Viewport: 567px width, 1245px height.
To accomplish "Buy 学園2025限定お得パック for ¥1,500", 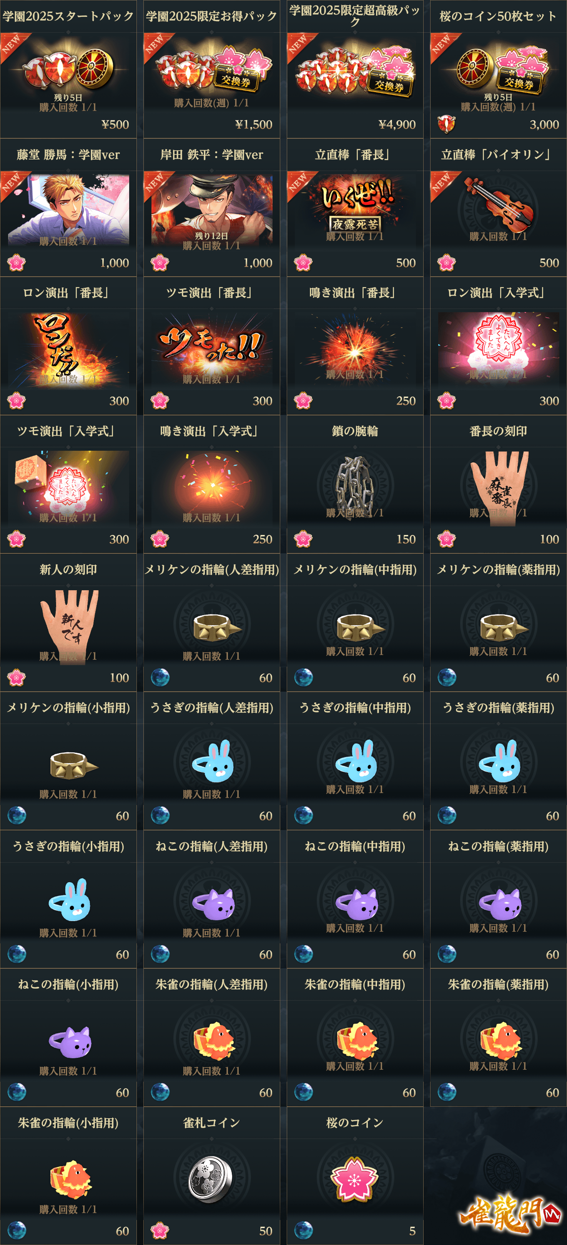I will point(254,124).
